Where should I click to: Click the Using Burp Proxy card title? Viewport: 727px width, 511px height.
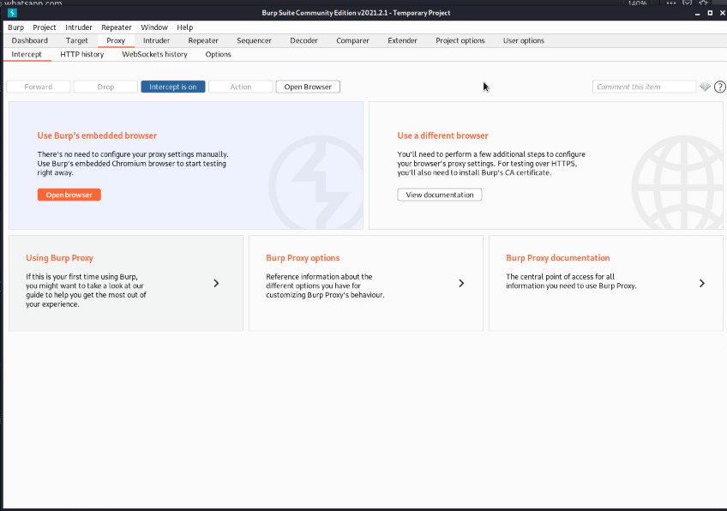pos(59,258)
